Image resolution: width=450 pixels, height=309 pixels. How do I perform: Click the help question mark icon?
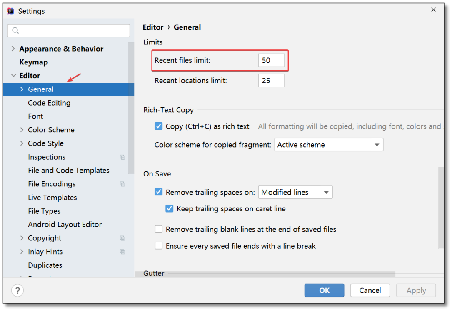(x=17, y=290)
